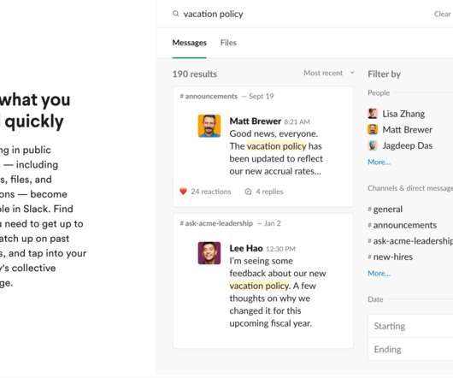Clear the search query
Screen dimensions: 453x378
click(442, 14)
